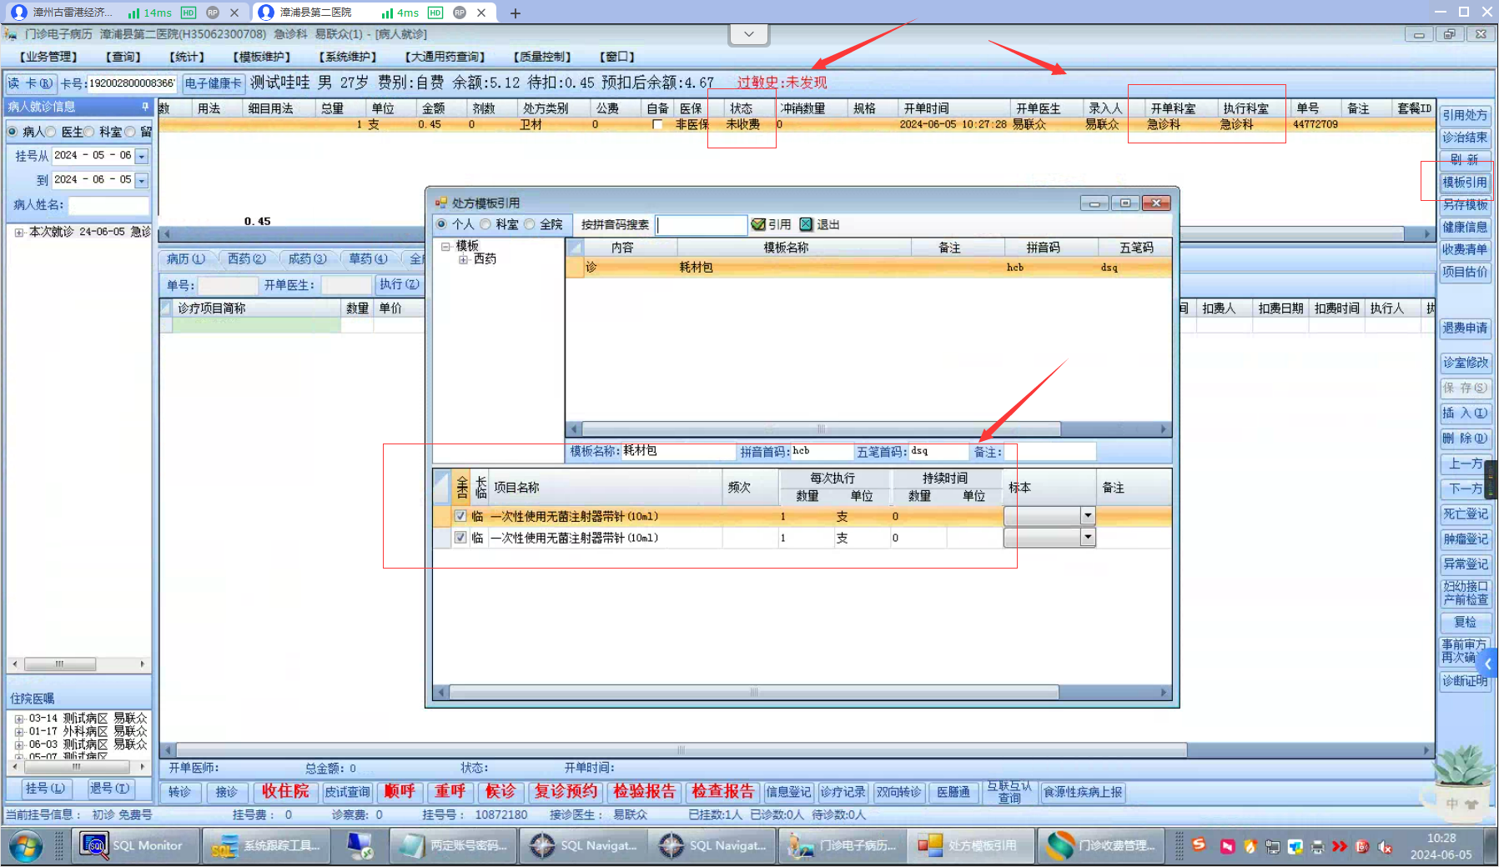The height and width of the screenshot is (867, 1499).
Task: Collapse the 模板 tree node
Action: pos(446,246)
